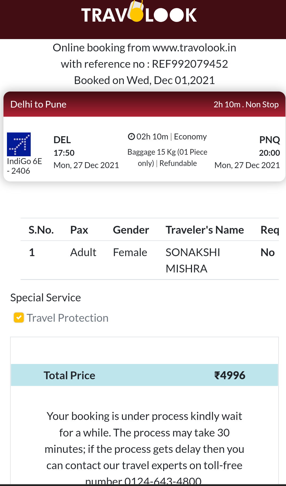Tap the Delhi to Pune header
The width and height of the screenshot is (286, 486).
[x=38, y=104]
